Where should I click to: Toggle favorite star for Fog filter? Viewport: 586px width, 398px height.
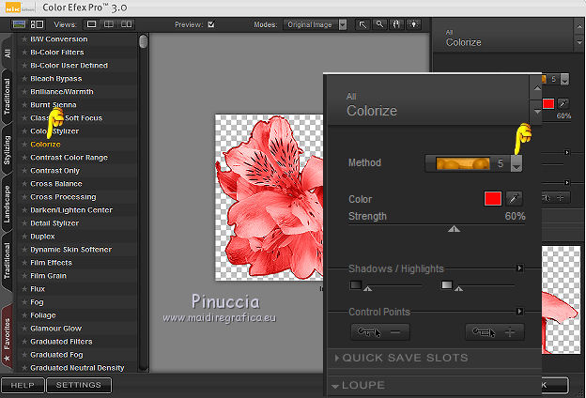pos(23,302)
